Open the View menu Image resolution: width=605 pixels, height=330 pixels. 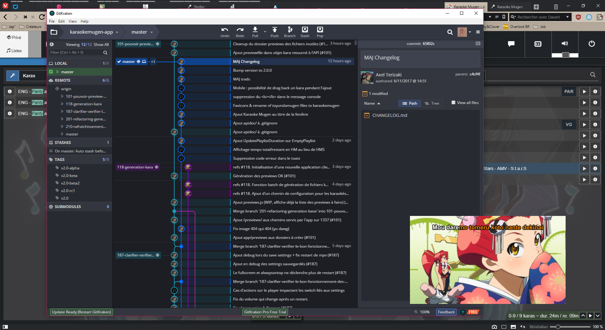(72, 21)
